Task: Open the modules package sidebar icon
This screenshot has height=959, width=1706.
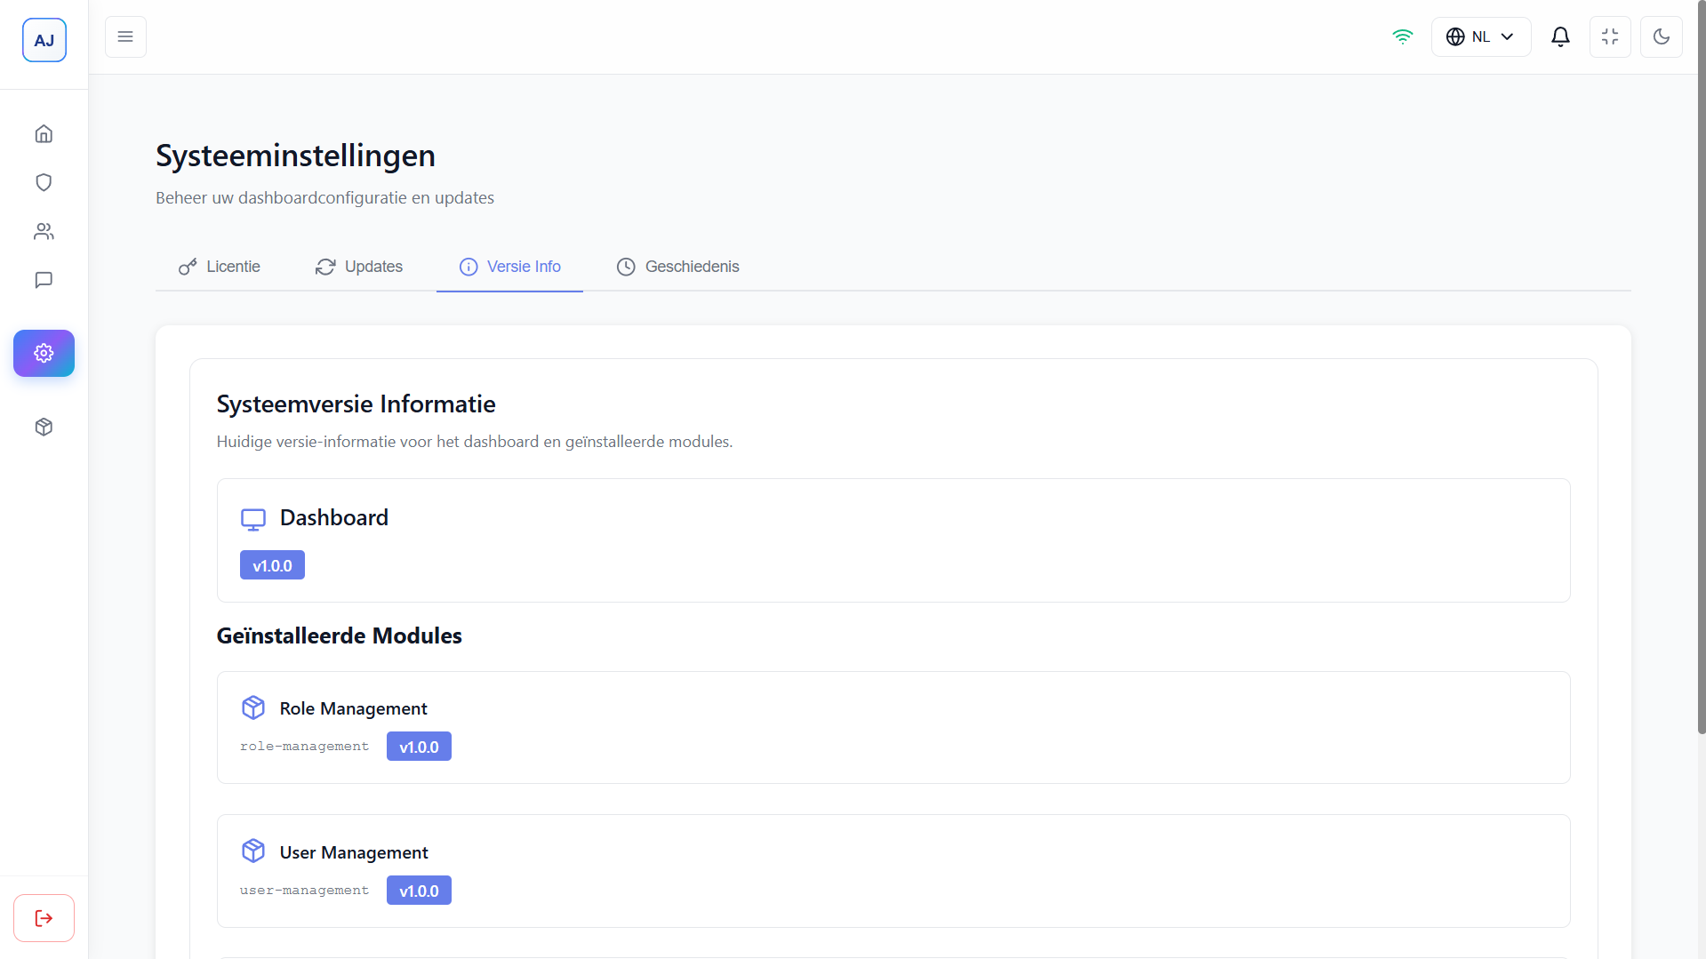Action: (x=44, y=427)
